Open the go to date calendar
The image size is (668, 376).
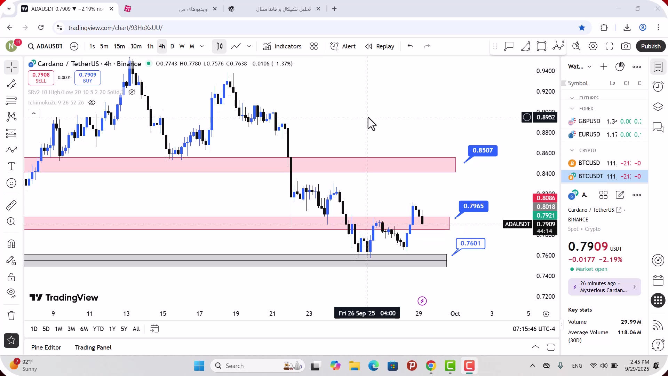154,329
